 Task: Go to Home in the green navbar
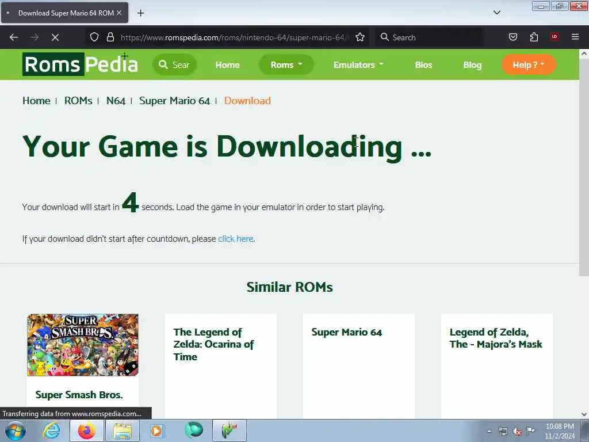(227, 65)
